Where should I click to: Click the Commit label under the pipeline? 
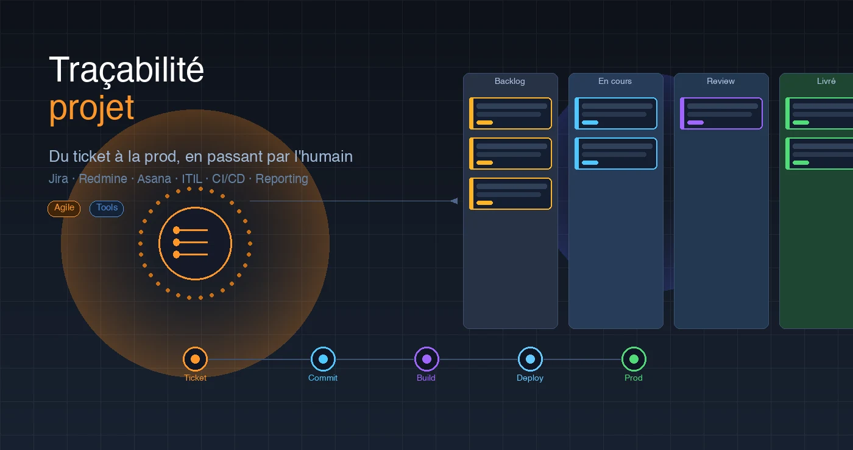coord(323,378)
